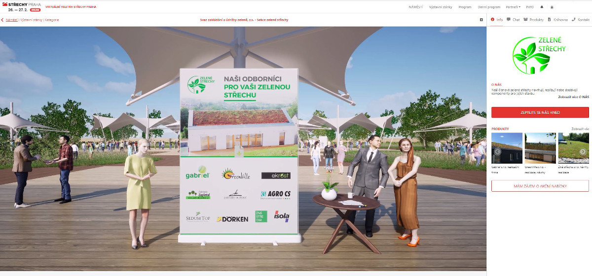Click the back chevron before Náměstí
592x276 pixels.
(2, 20)
